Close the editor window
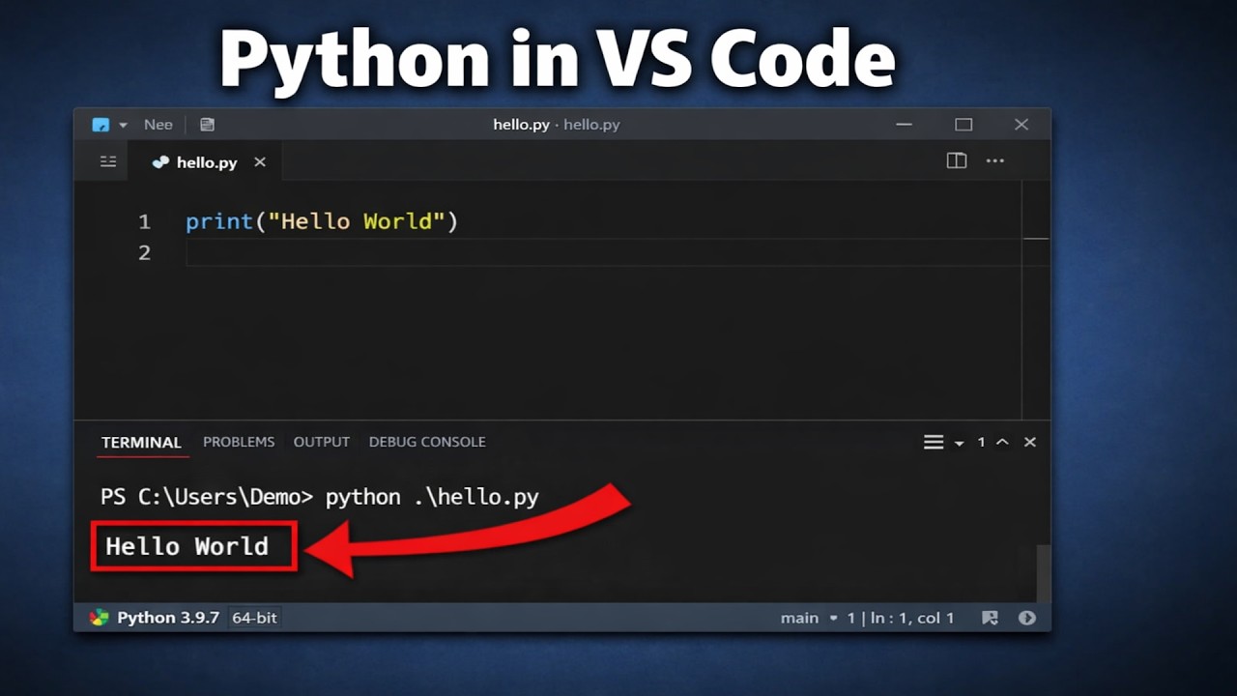Screen dimensions: 1237x696 pyautogui.click(x=1021, y=125)
